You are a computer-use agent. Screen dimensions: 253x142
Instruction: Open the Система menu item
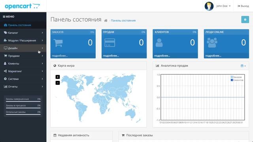pos(23,79)
